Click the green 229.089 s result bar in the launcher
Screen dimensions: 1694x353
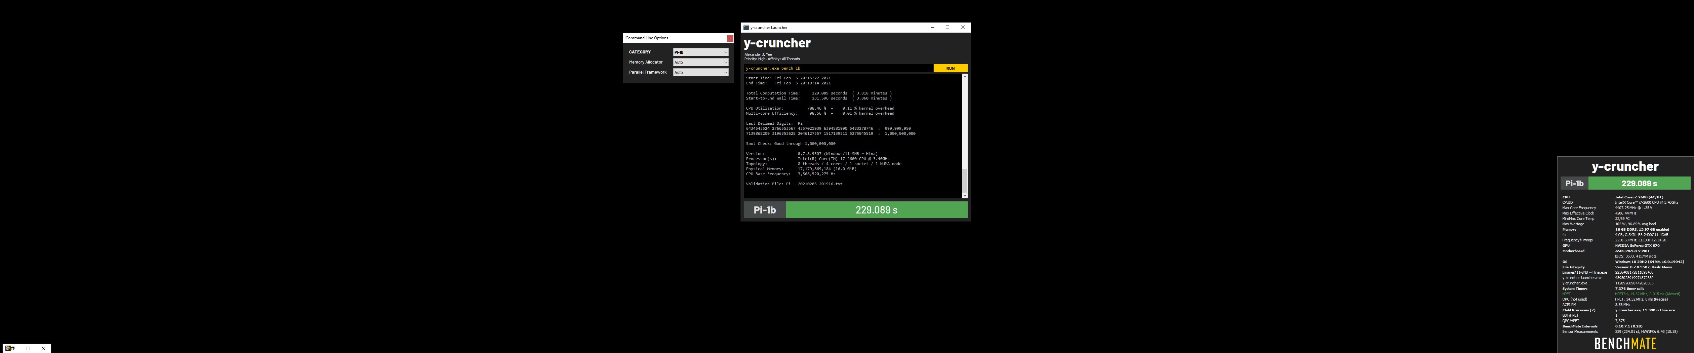[877, 210]
